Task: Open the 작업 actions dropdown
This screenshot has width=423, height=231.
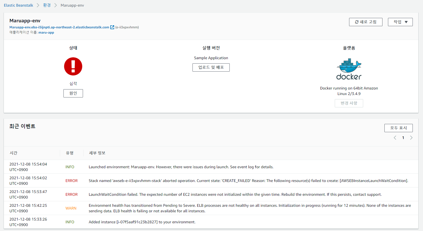Action: click(400, 22)
